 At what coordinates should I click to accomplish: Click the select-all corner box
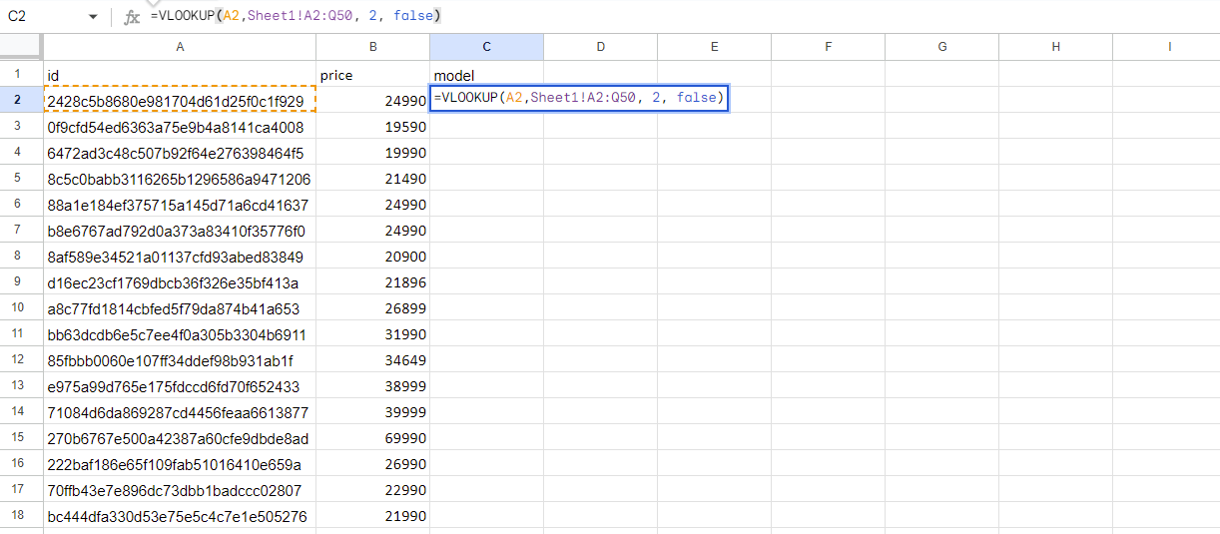click(x=21, y=47)
